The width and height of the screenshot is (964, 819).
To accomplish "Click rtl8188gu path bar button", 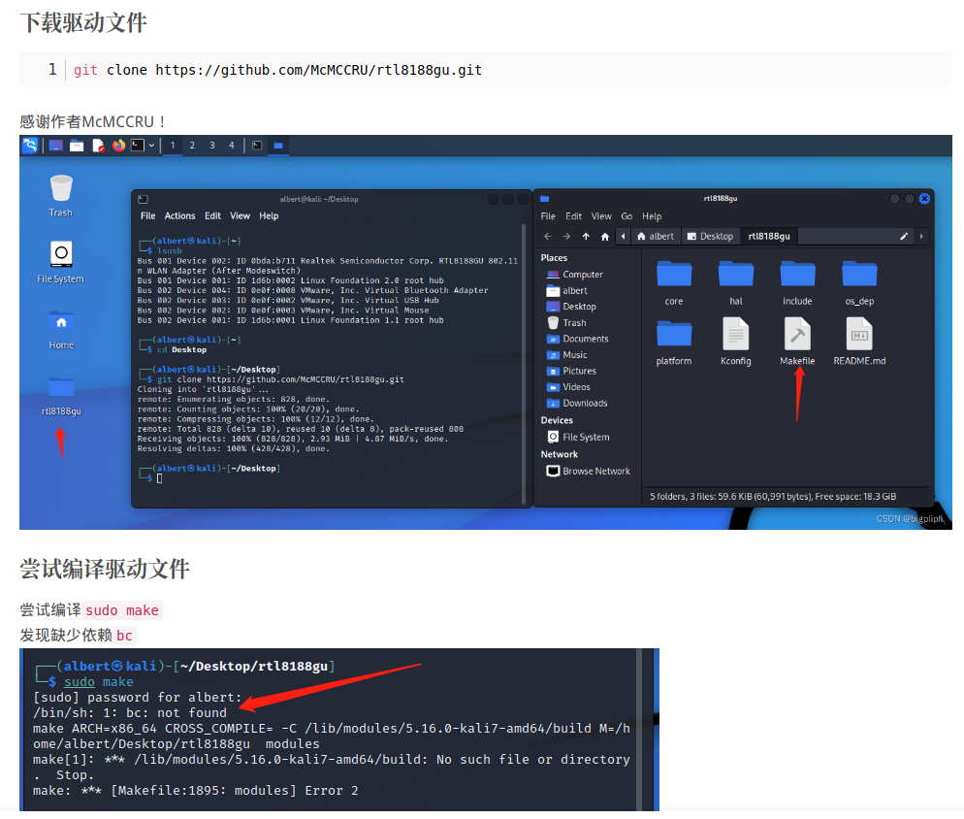I will (x=768, y=236).
